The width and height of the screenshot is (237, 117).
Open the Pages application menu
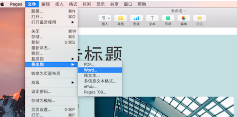(x=16, y=4)
